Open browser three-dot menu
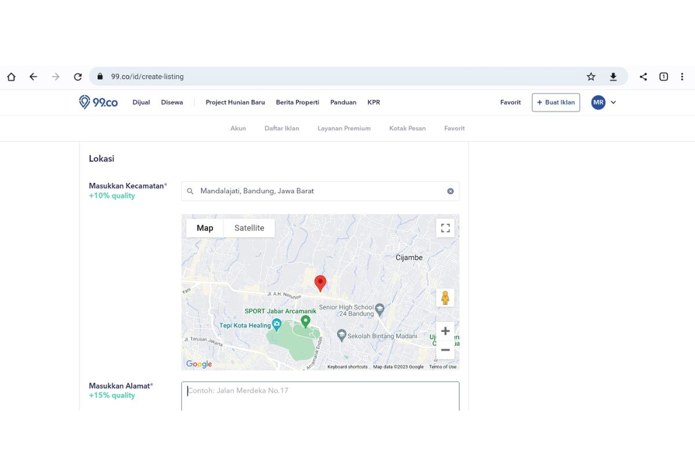695x463 pixels. 682,76
